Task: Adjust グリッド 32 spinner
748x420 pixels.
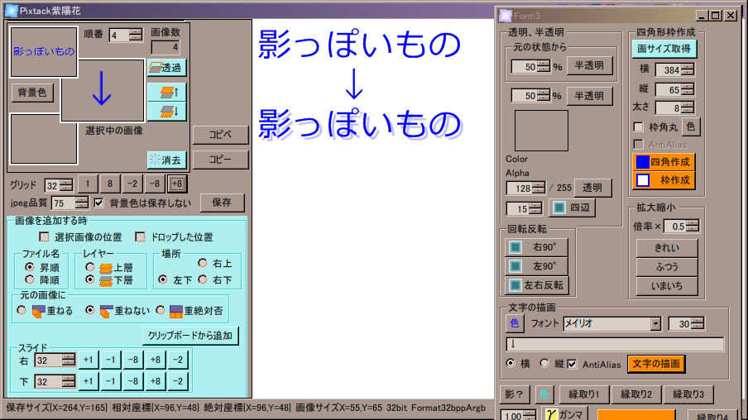Action: click(x=66, y=185)
